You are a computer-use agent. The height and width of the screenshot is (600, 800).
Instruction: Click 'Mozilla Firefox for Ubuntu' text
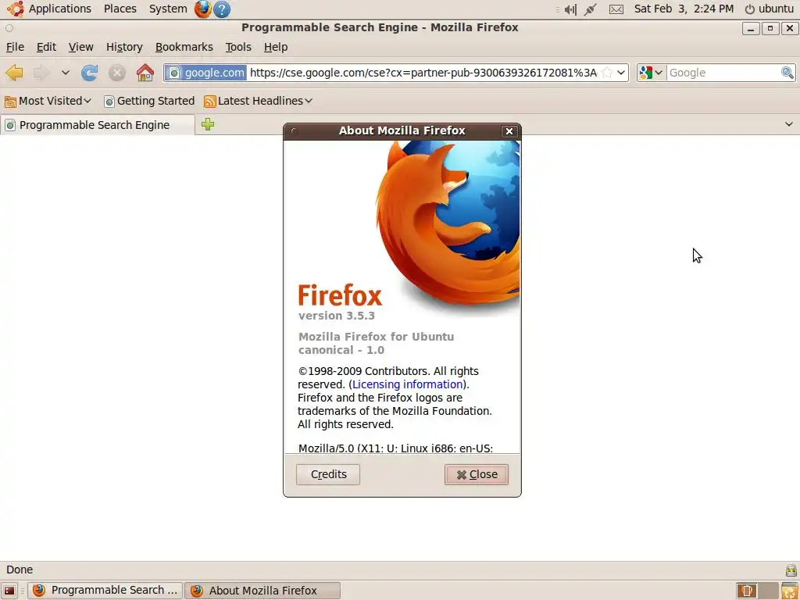pyautogui.click(x=376, y=337)
